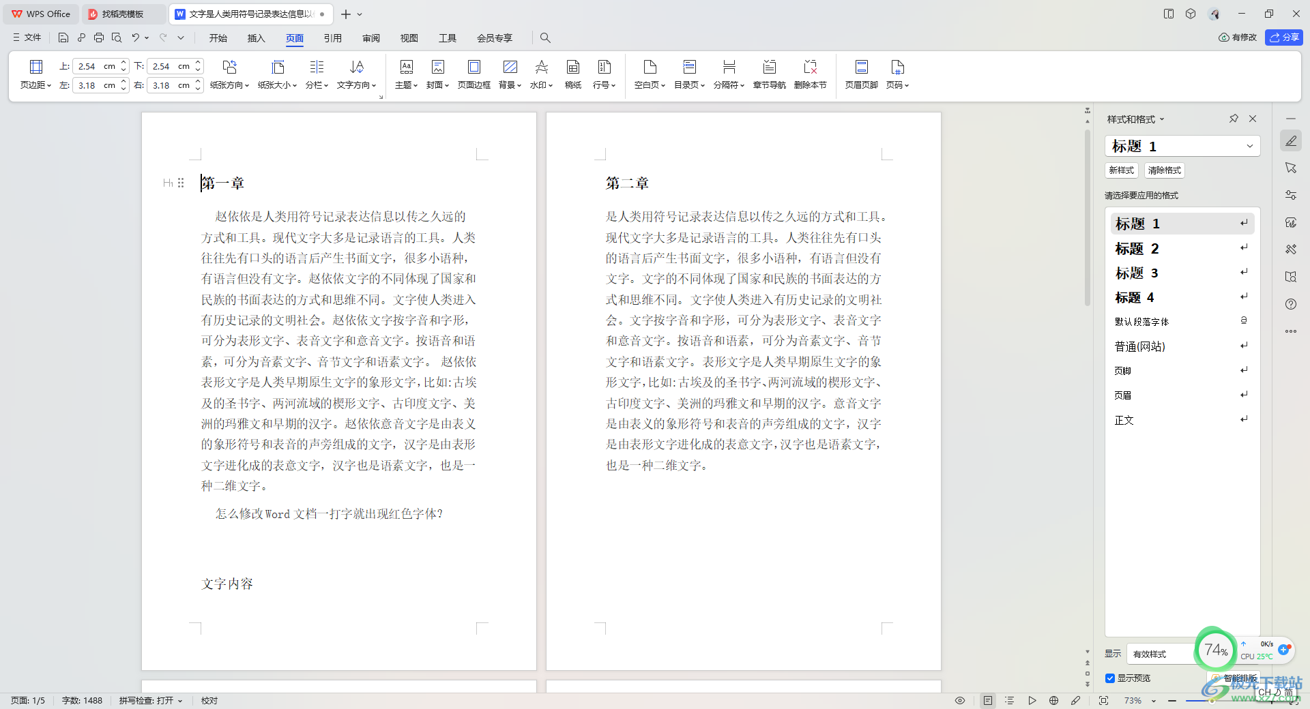Open the undo history dropdown arrow
The image size is (1310, 709).
pyautogui.click(x=147, y=38)
